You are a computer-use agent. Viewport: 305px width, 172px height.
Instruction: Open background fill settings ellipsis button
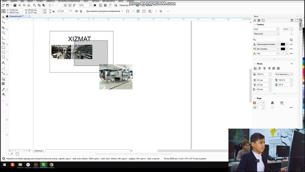point(291,49)
